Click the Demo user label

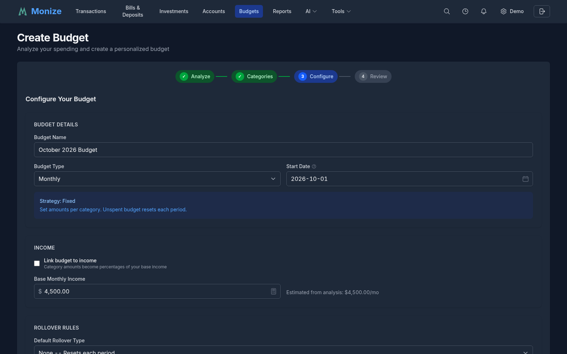(517, 11)
